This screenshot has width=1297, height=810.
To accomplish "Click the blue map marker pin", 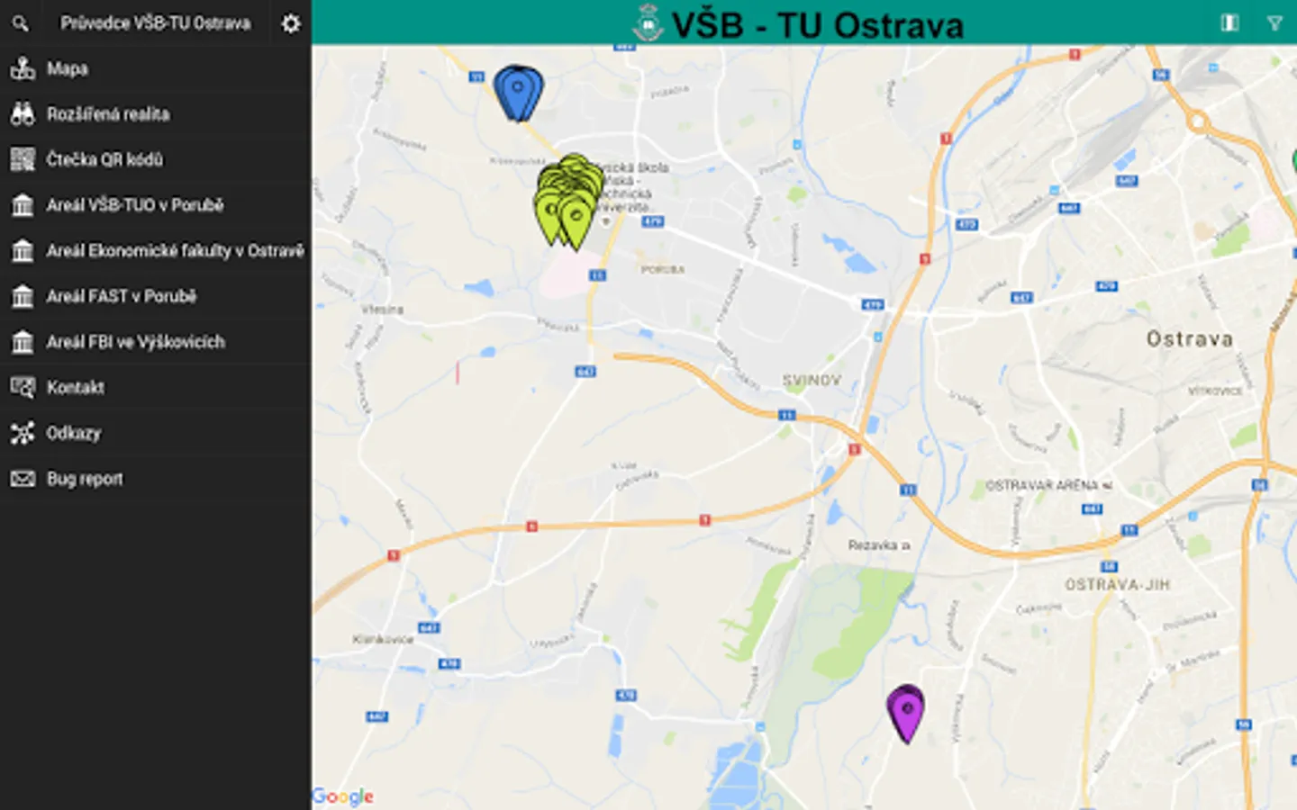I will tap(518, 91).
